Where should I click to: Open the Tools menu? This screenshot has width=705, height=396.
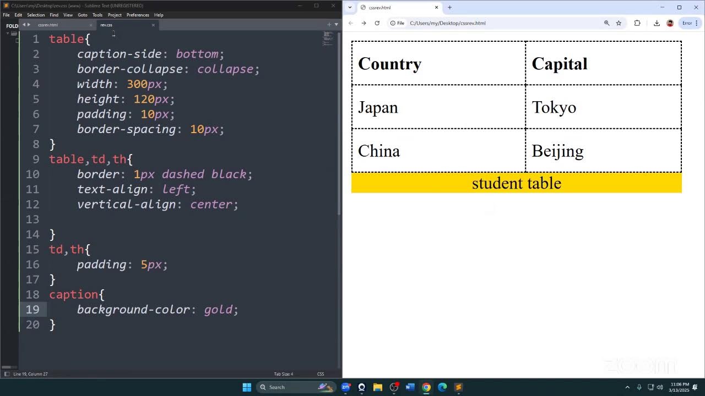(97, 15)
